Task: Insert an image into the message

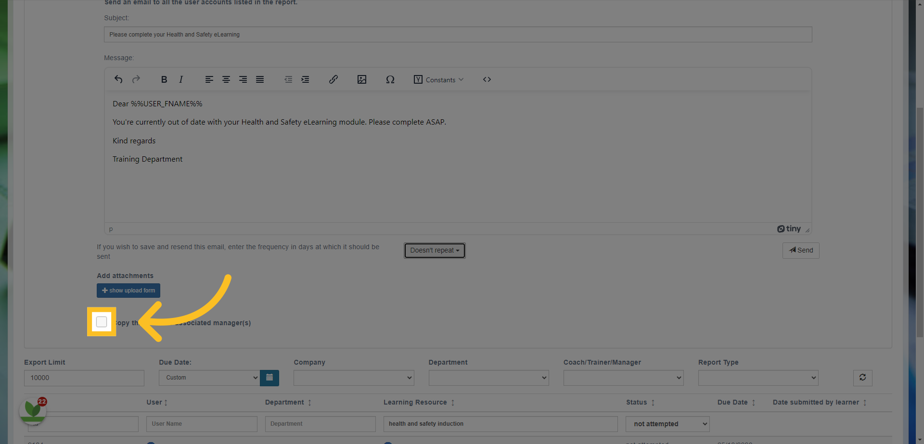Action: (362, 79)
